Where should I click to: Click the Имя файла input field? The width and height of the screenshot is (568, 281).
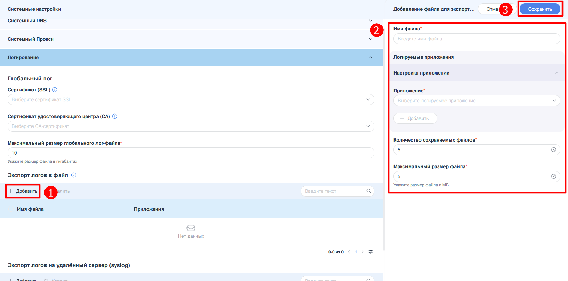(476, 39)
